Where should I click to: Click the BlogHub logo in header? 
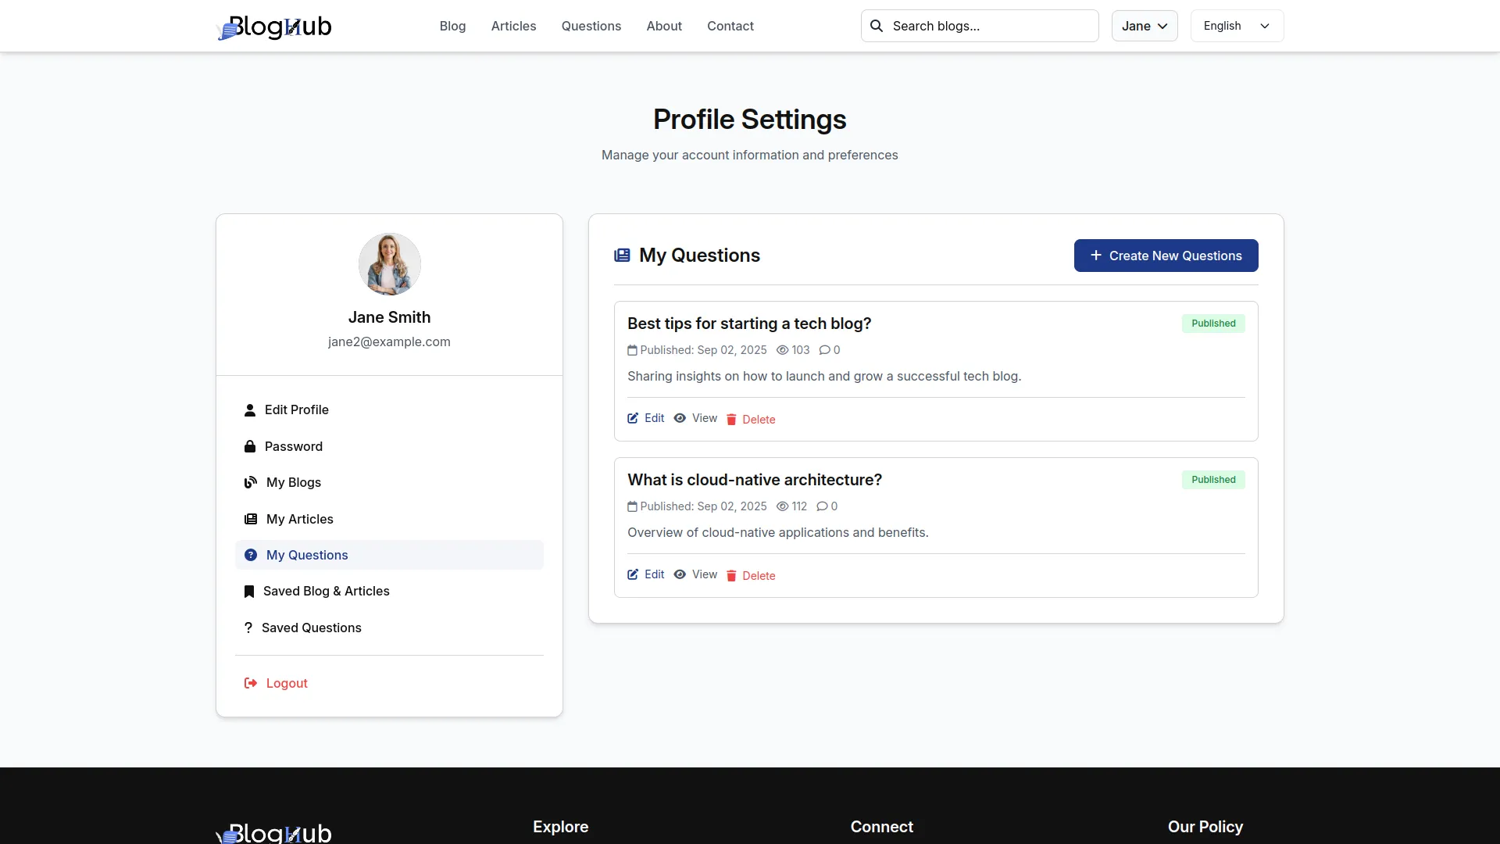click(x=274, y=27)
